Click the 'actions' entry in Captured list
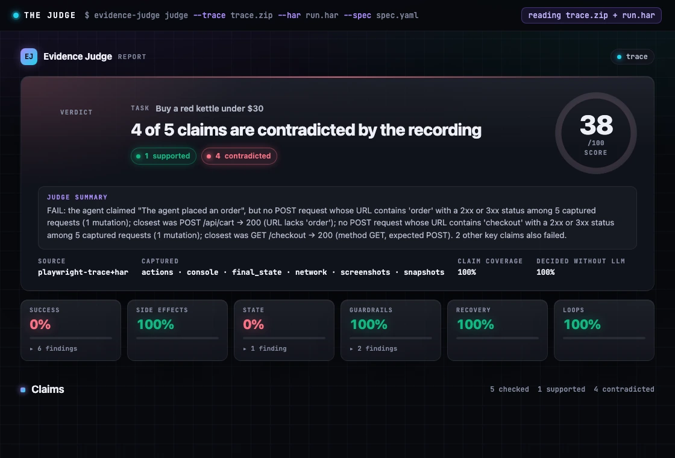The width and height of the screenshot is (675, 458). [x=157, y=272]
